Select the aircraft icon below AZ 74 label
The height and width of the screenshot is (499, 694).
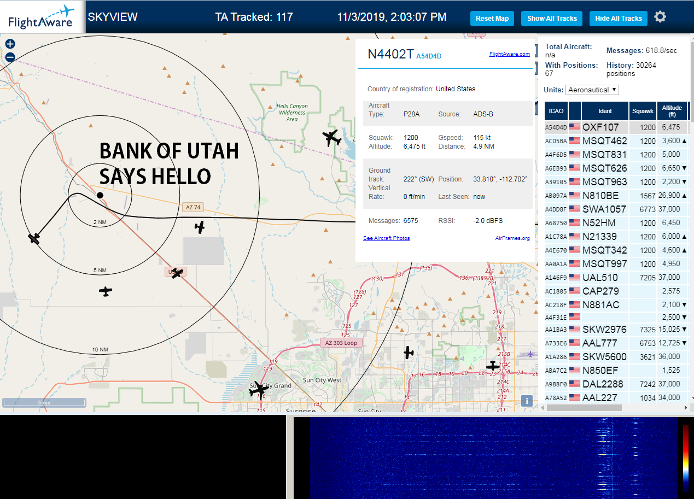[200, 227]
